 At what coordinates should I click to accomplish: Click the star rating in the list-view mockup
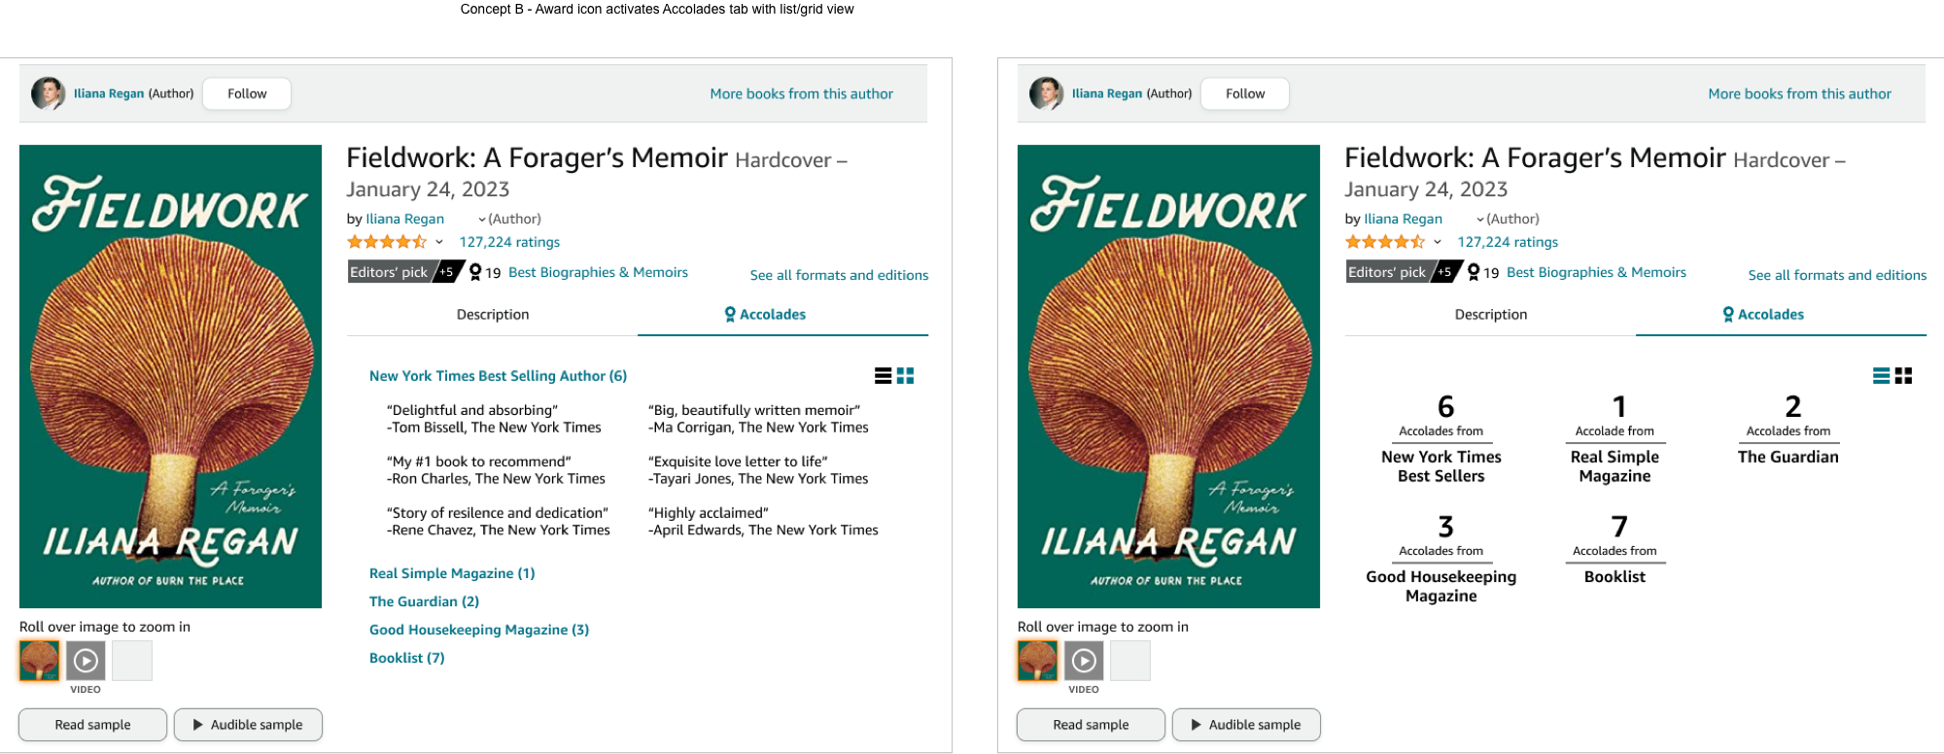[387, 242]
